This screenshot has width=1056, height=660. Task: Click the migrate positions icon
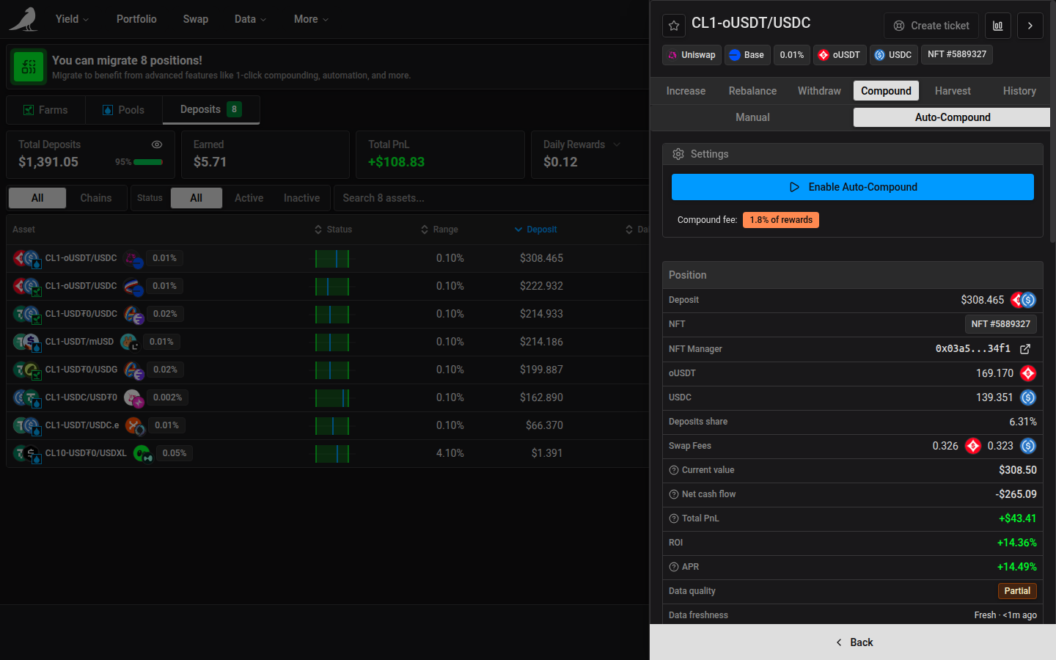pyautogui.click(x=29, y=67)
